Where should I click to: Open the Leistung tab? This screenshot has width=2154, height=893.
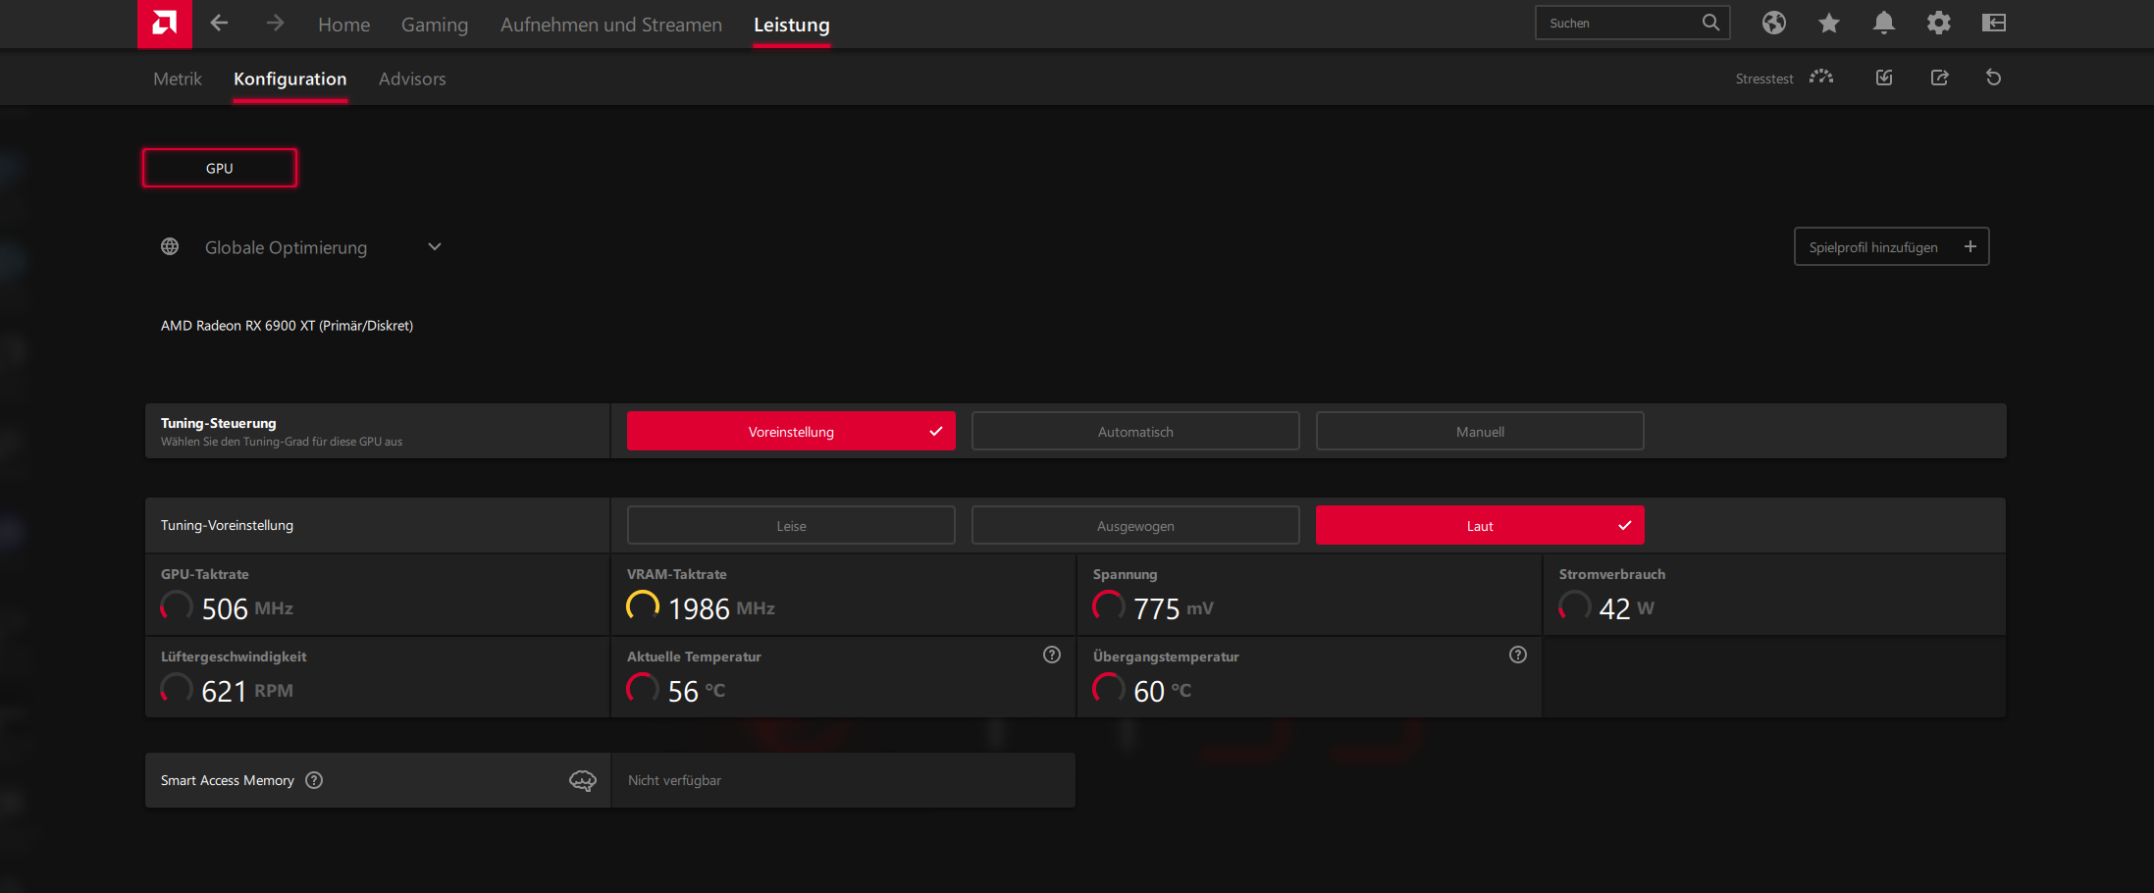pos(792,25)
